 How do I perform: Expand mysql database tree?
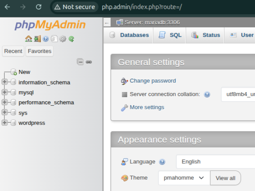[x=4, y=92]
